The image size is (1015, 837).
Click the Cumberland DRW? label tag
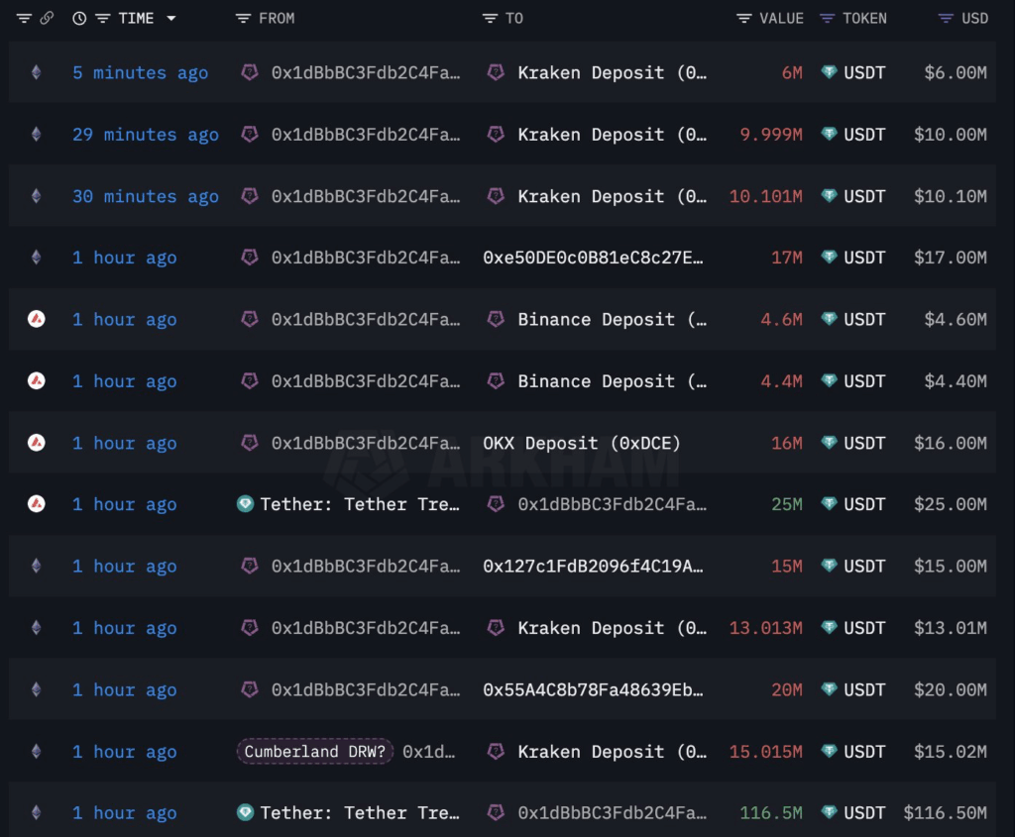314,751
